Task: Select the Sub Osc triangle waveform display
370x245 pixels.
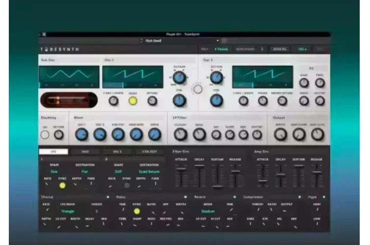Action: (x=69, y=77)
